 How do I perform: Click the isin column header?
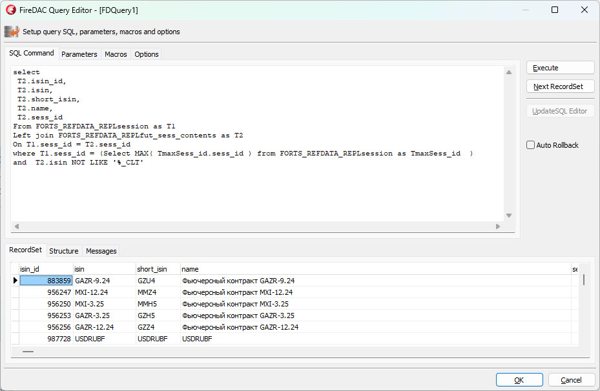click(x=105, y=269)
